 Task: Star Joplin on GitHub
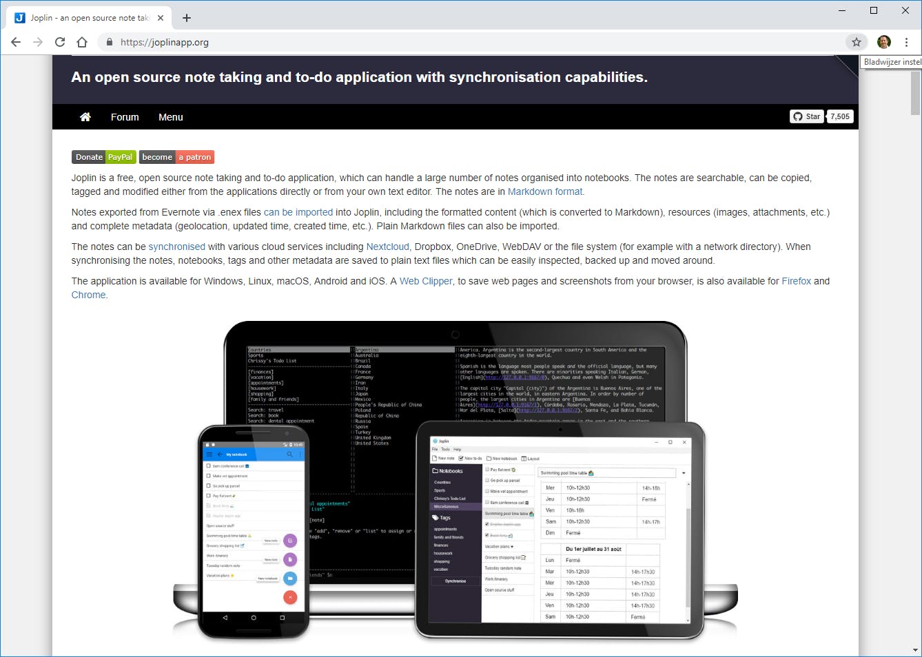click(x=807, y=116)
